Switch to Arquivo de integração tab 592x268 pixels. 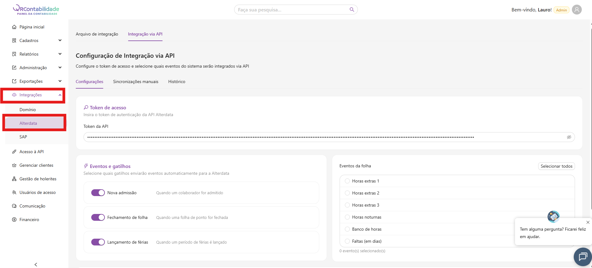[97, 34]
